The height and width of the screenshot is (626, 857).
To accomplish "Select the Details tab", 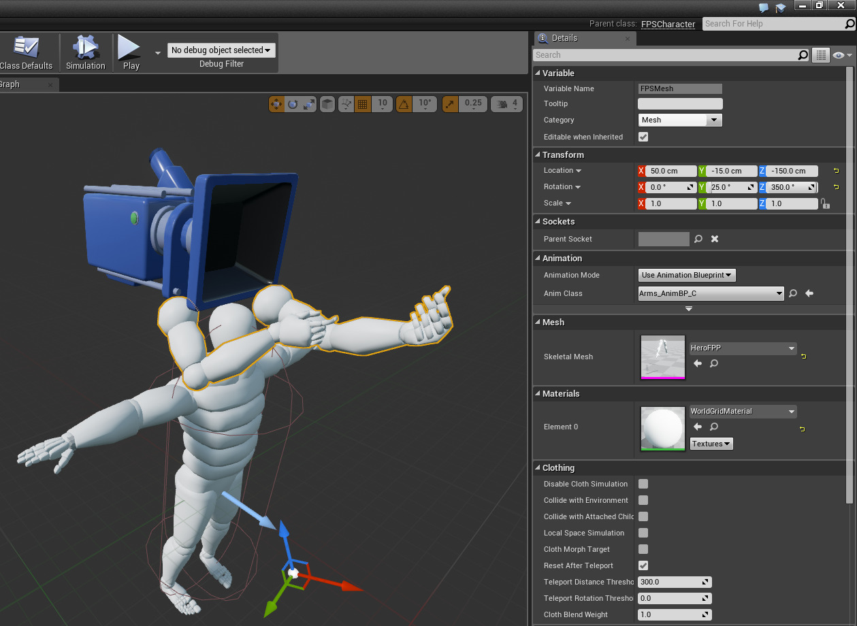I will click(x=564, y=38).
